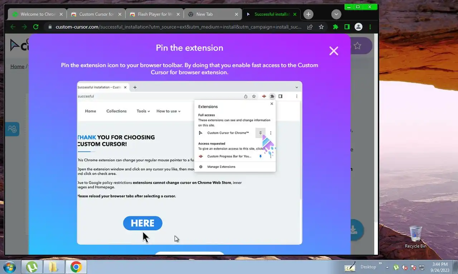Switch to the Custom Cursor for tab

pos(96,14)
